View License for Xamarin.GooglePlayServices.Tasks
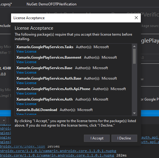Image resolution: width=159 pixels, height=158 pixels. coord(26,51)
